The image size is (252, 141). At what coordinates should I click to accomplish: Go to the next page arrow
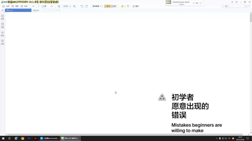tap(51, 6)
